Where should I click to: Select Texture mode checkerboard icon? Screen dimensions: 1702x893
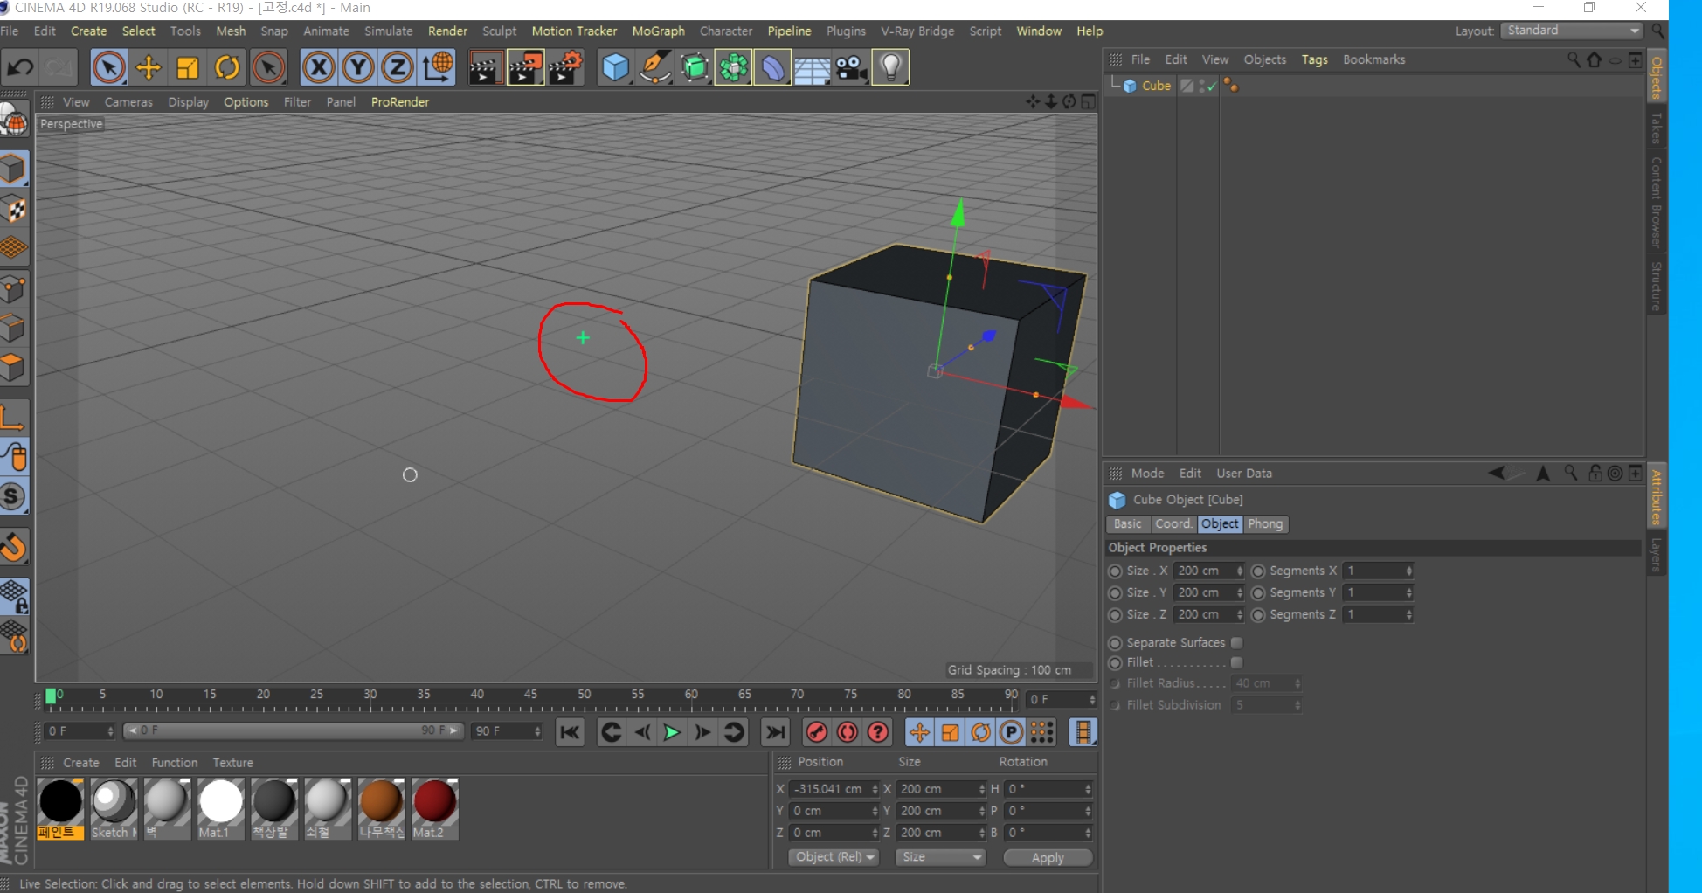click(14, 210)
